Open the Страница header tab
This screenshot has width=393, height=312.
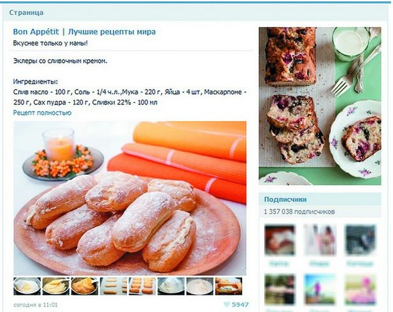pos(26,13)
